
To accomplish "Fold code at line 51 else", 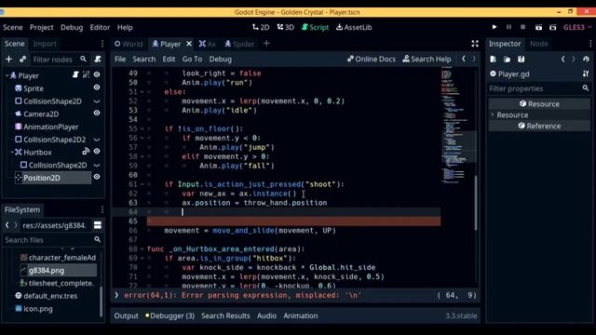I will click(x=142, y=92).
